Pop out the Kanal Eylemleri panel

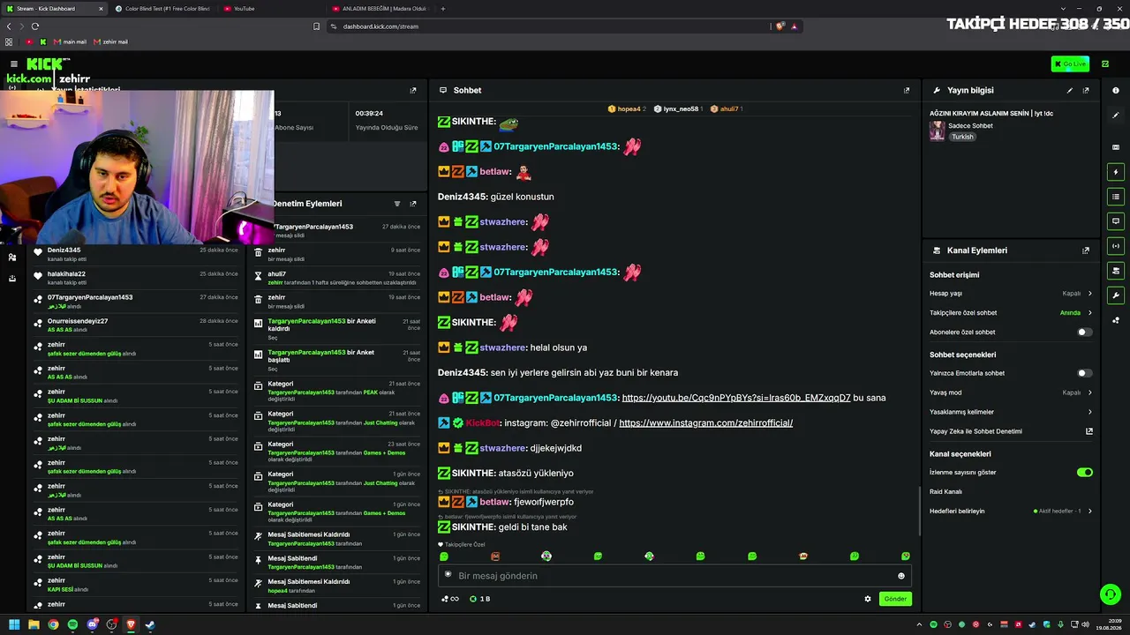1086,250
